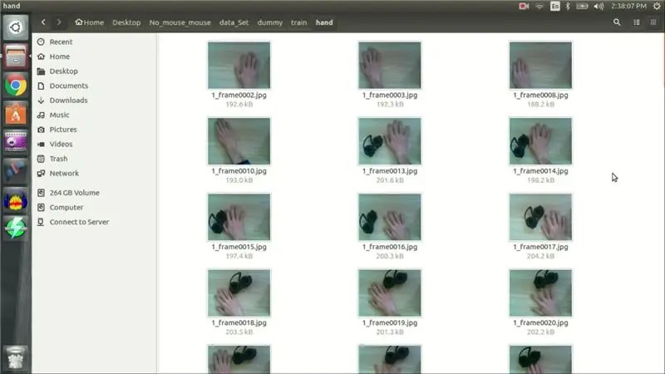665x374 pixels.
Task: Open Ubuntu Software Center in dock
Action: pos(16,114)
